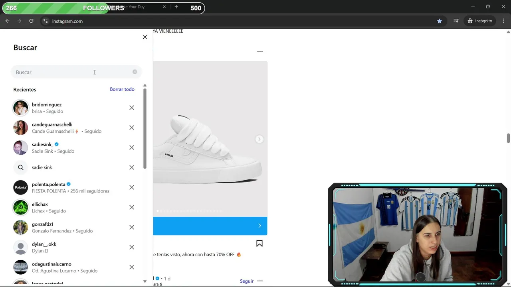Open options menu beside Seguir
The image size is (511, 287).
pyautogui.click(x=260, y=281)
